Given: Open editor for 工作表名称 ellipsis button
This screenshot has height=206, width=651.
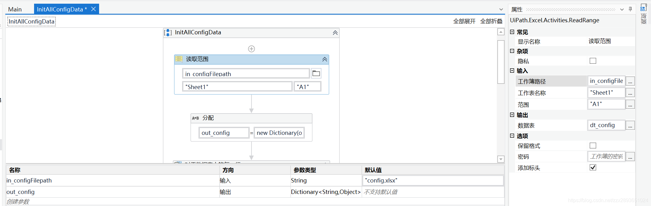Looking at the screenshot, I should click(x=630, y=93).
